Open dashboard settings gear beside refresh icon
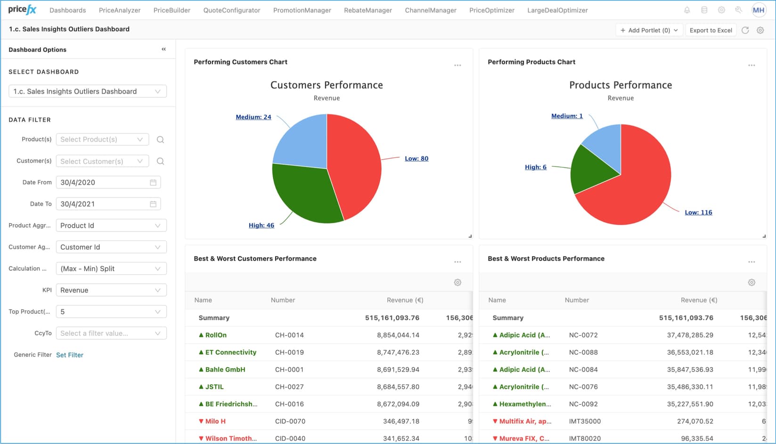The image size is (776, 444). (x=760, y=30)
